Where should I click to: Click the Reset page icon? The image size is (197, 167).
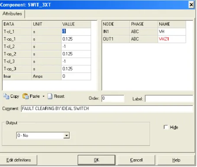(x=50, y=96)
